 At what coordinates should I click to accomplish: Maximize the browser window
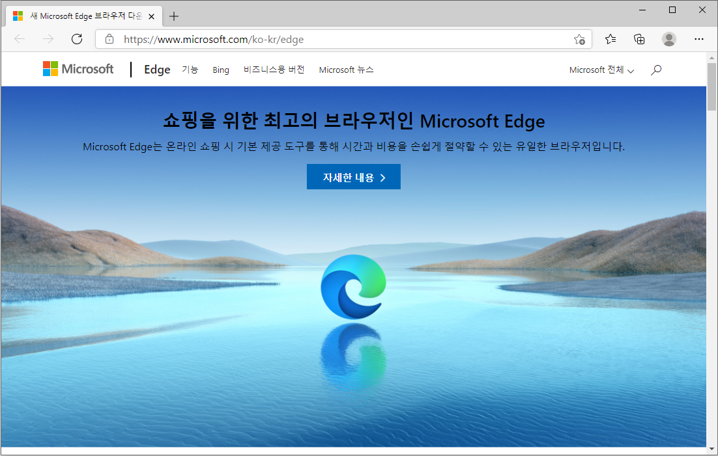(672, 10)
